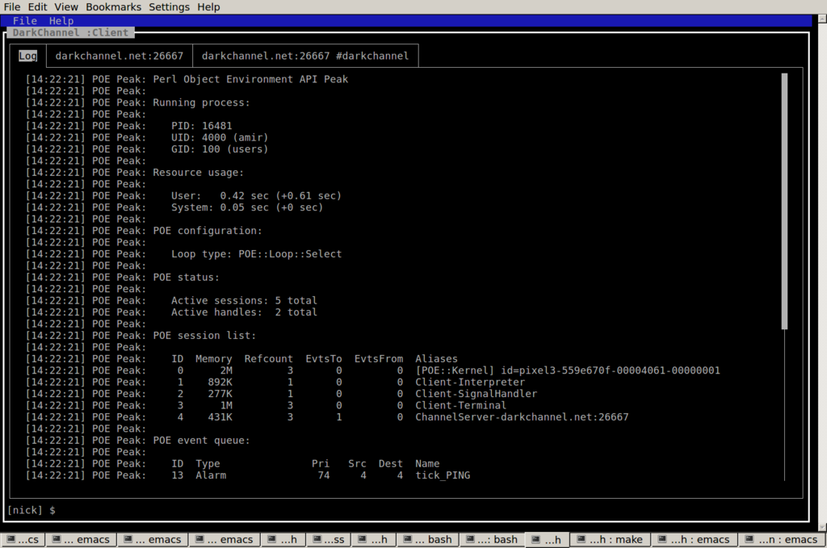This screenshot has height=548, width=827.
Task: Open the Edit menu in the menubar
Action: click(37, 7)
